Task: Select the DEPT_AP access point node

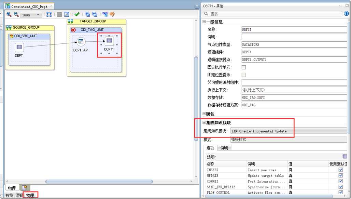Action: 81,41
